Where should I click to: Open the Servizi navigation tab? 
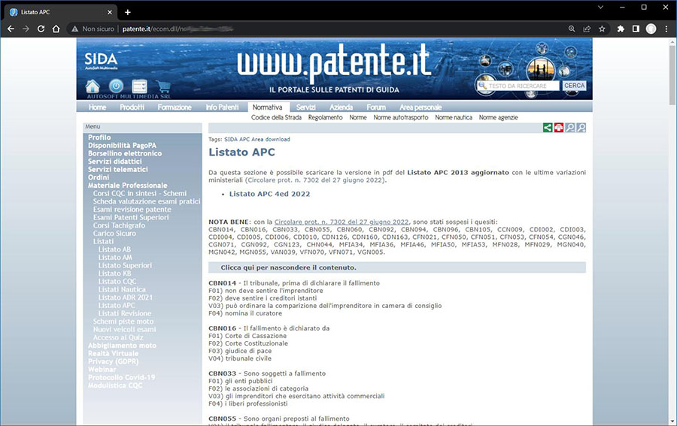coord(305,107)
